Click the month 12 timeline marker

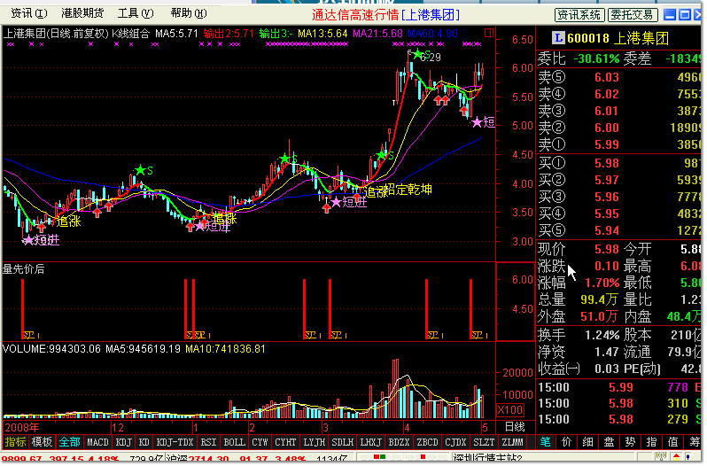[118, 427]
